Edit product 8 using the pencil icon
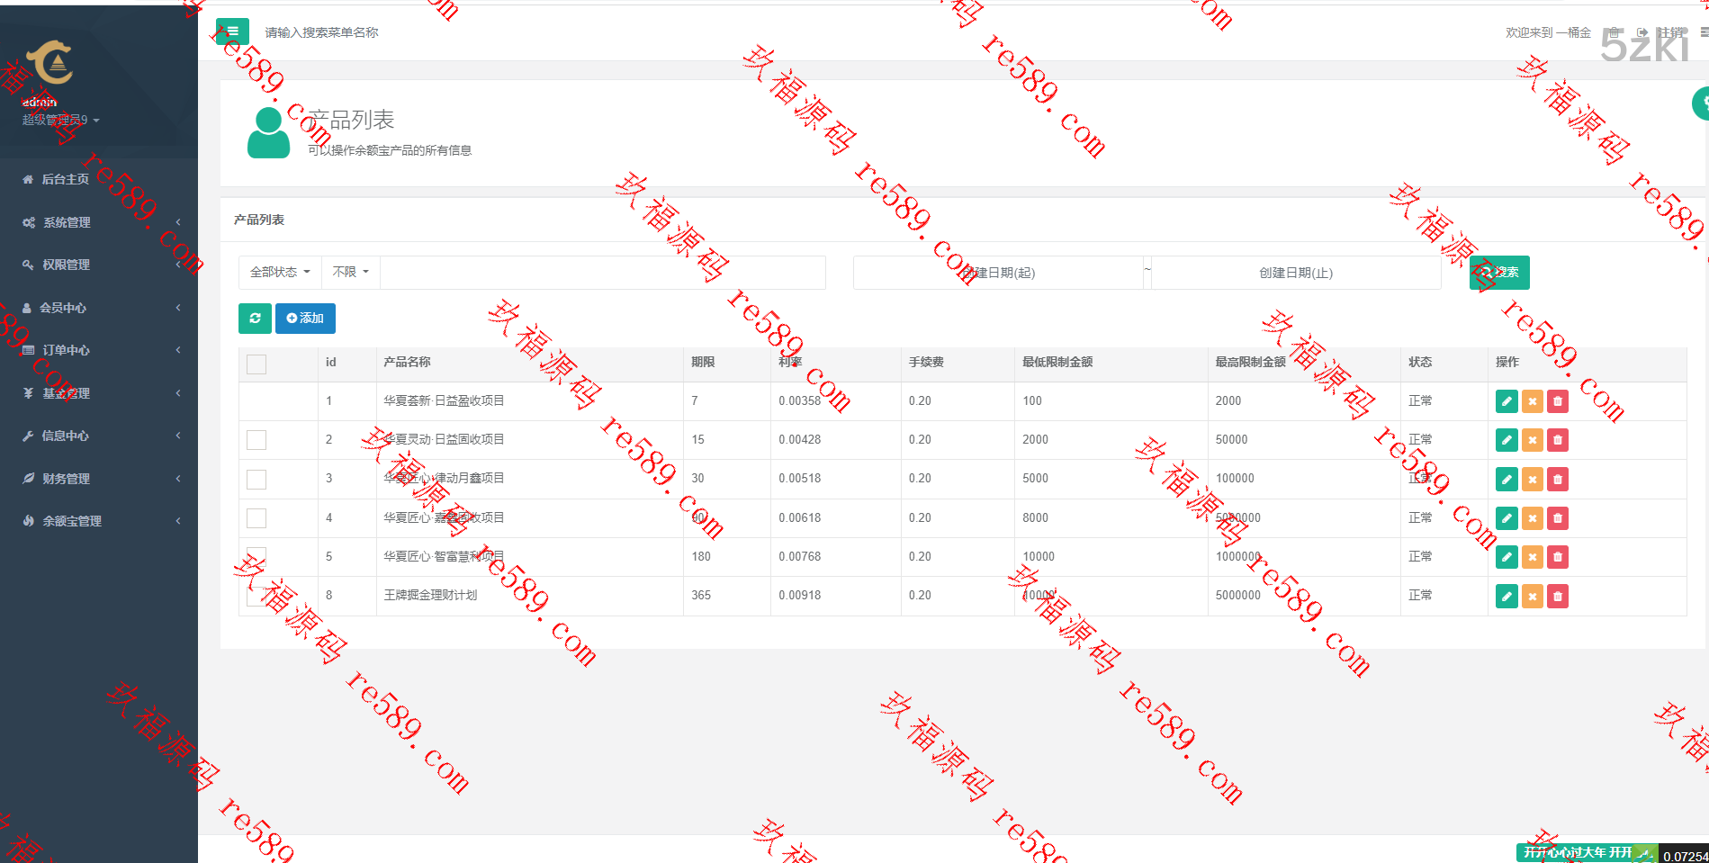The image size is (1709, 863). coord(1506,596)
